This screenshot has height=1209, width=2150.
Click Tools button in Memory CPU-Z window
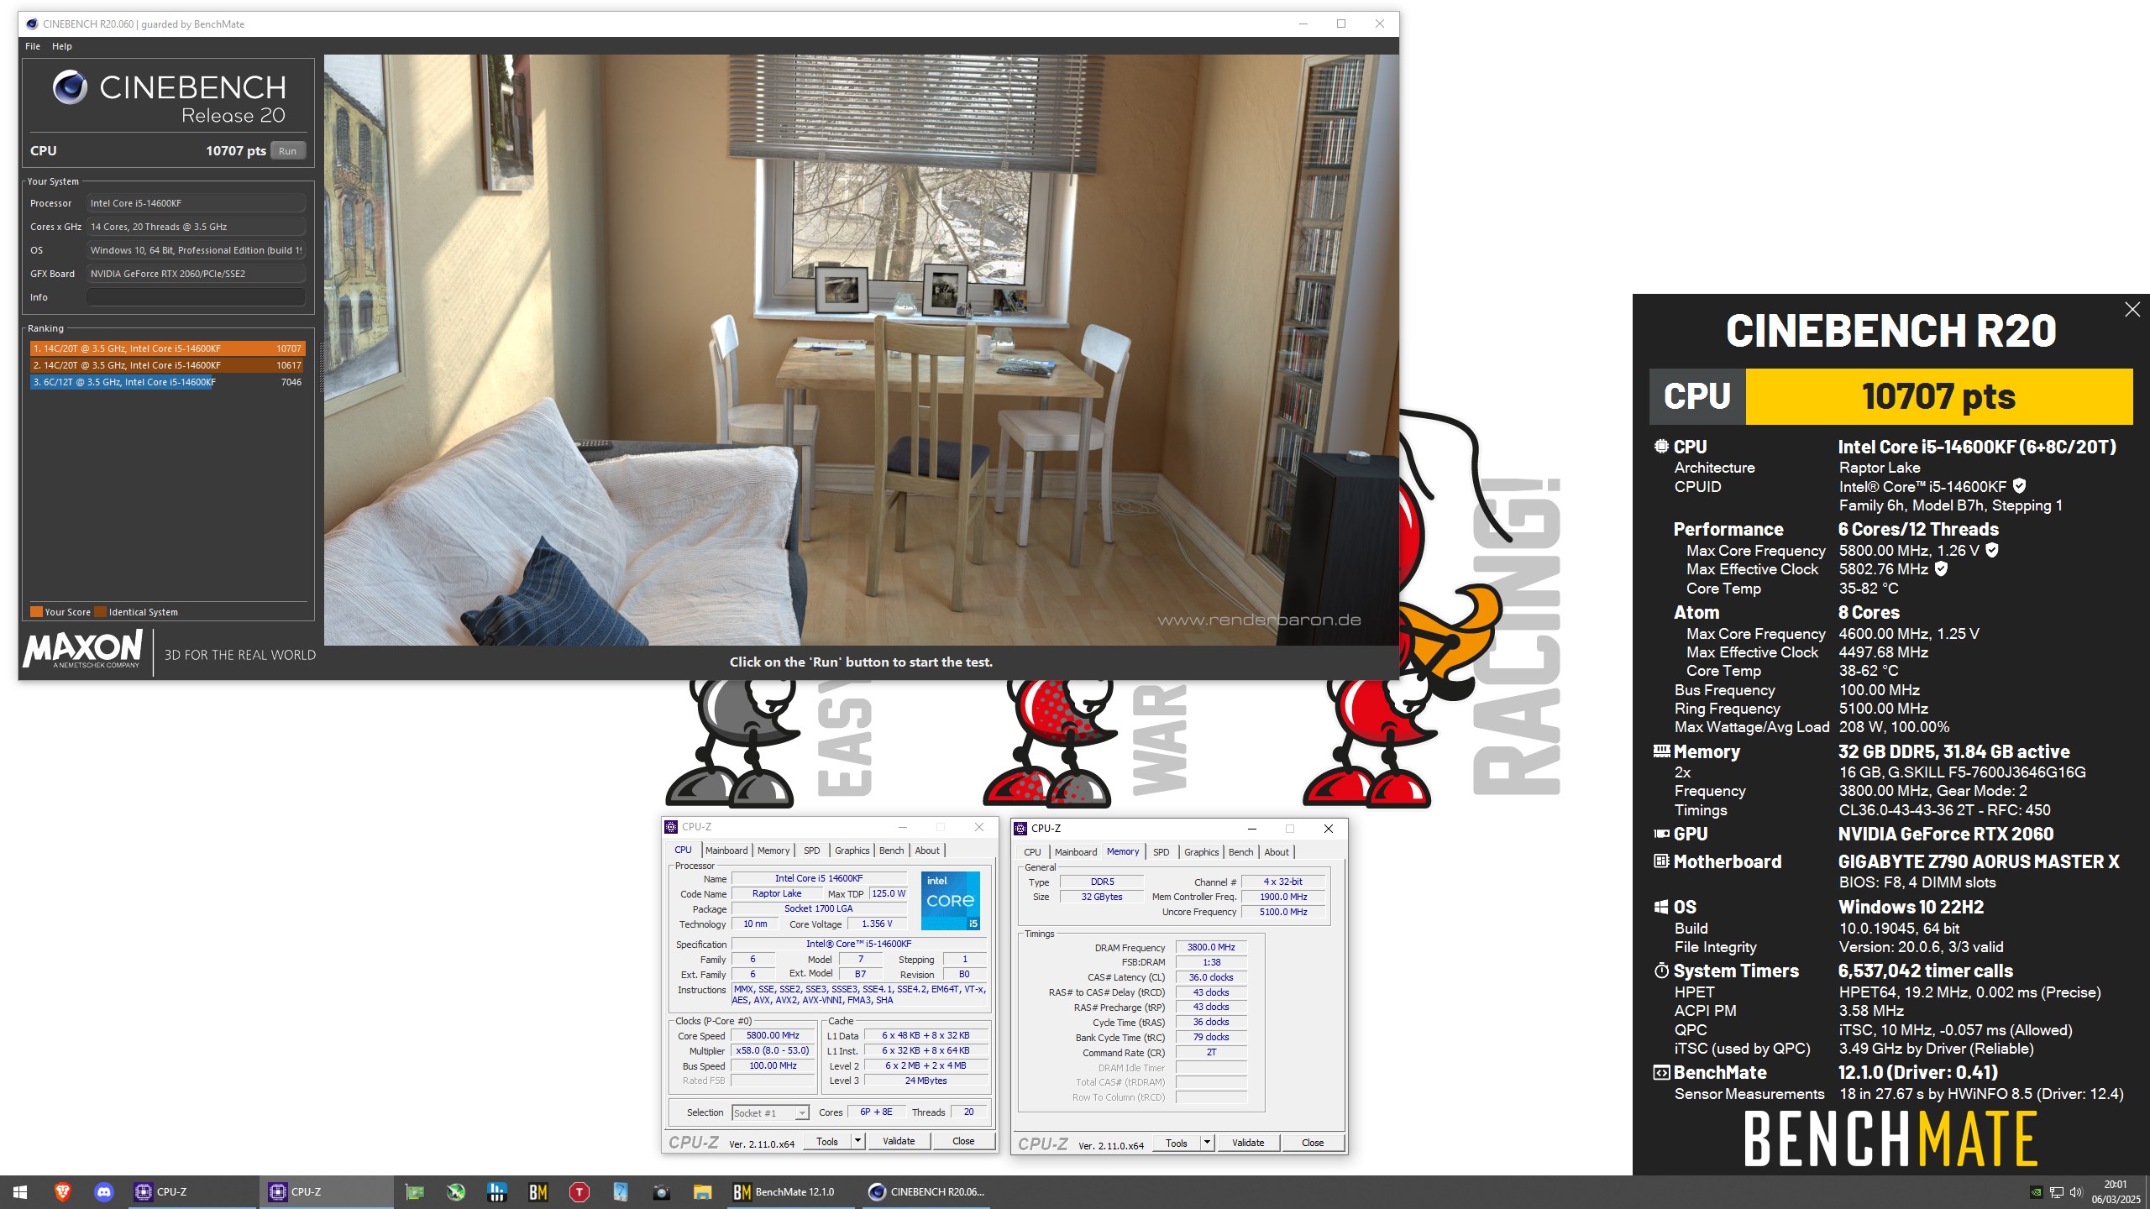pos(1177,1143)
